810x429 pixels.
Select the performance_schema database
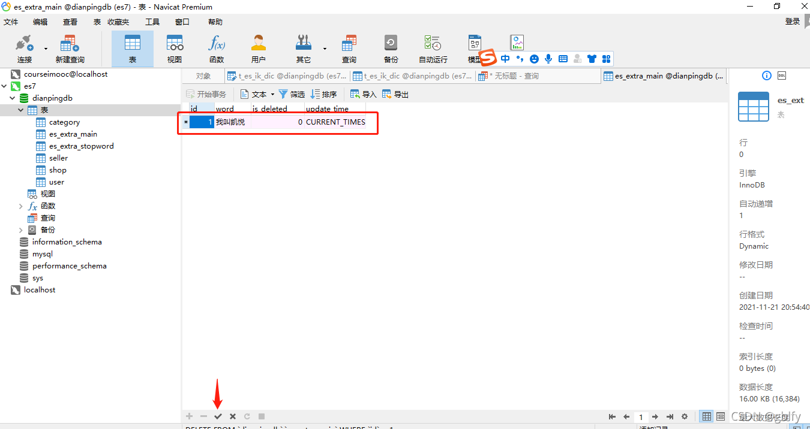[x=69, y=266]
